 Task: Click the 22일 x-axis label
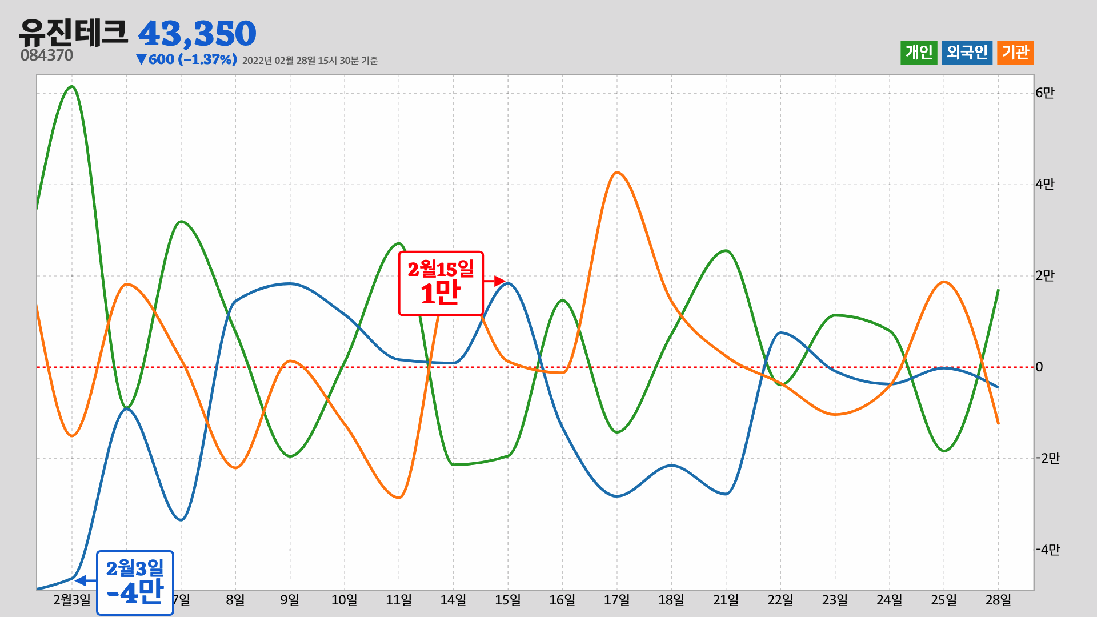coord(780,600)
